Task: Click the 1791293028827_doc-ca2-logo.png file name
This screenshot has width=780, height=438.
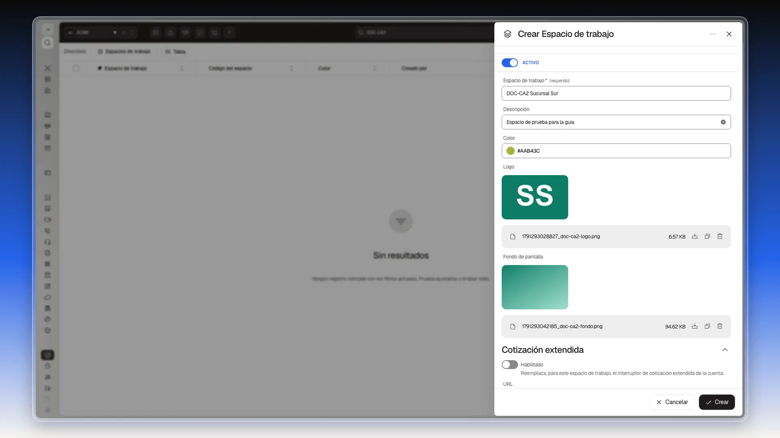Action: (x=561, y=236)
